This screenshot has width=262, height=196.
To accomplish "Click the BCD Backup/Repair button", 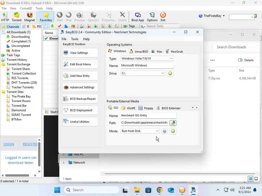I will (x=80, y=99).
